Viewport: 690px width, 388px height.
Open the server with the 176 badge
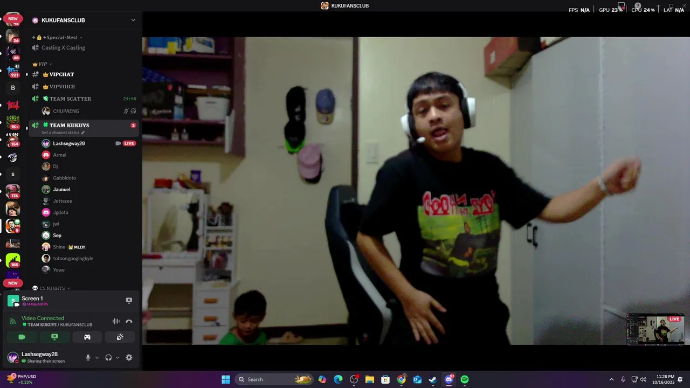coord(13,191)
